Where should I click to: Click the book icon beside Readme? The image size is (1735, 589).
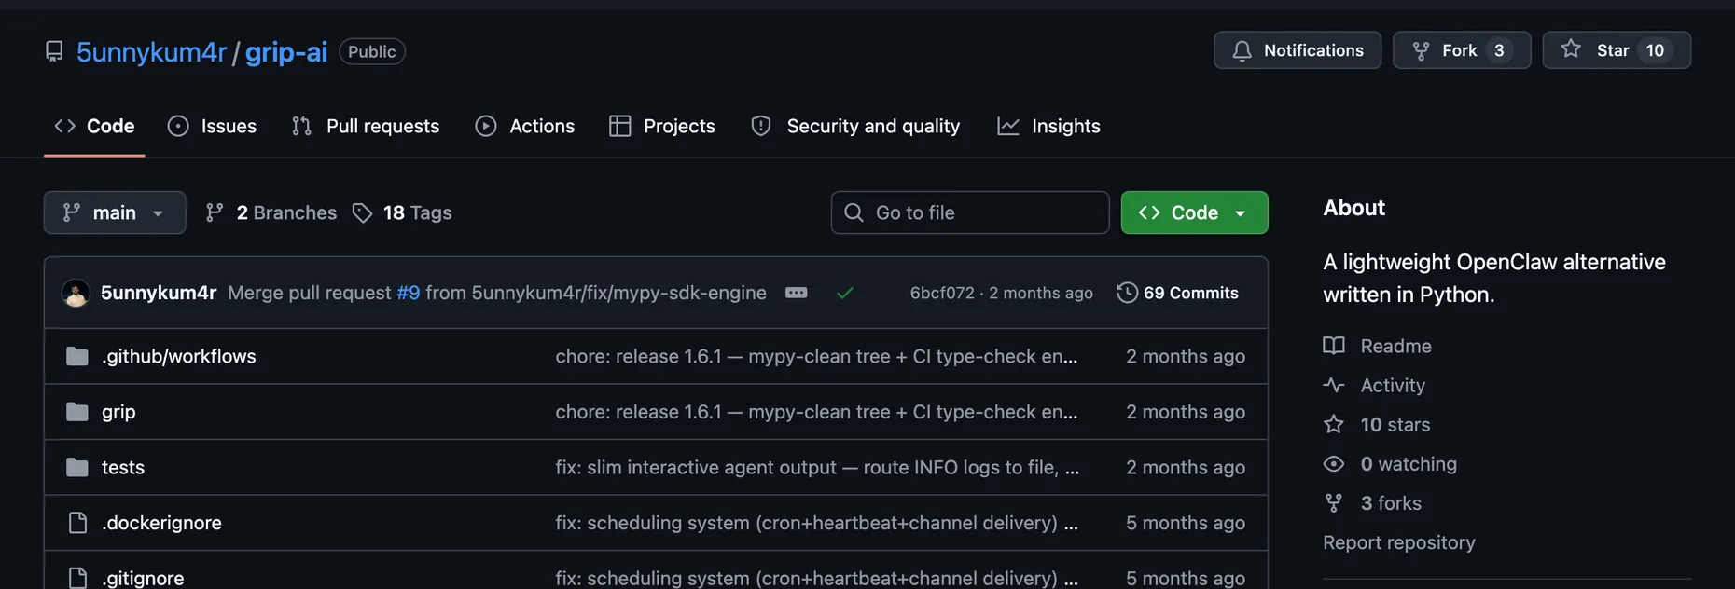pyautogui.click(x=1334, y=346)
